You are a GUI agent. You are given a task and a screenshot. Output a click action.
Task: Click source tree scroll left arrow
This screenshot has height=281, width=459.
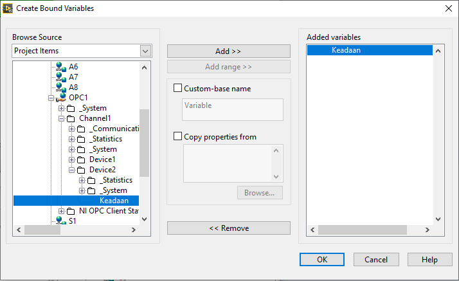(x=19, y=230)
